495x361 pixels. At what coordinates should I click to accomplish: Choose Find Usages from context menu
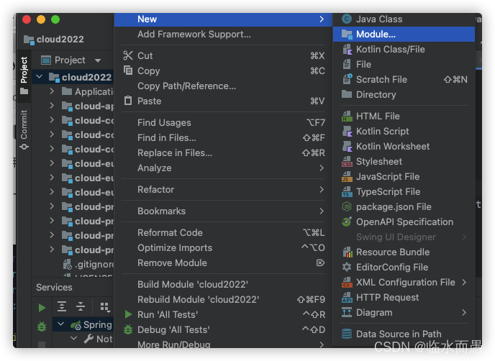(x=223, y=122)
